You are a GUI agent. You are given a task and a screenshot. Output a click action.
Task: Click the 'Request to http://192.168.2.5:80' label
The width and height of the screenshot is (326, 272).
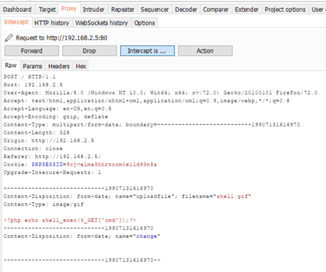(x=62, y=38)
